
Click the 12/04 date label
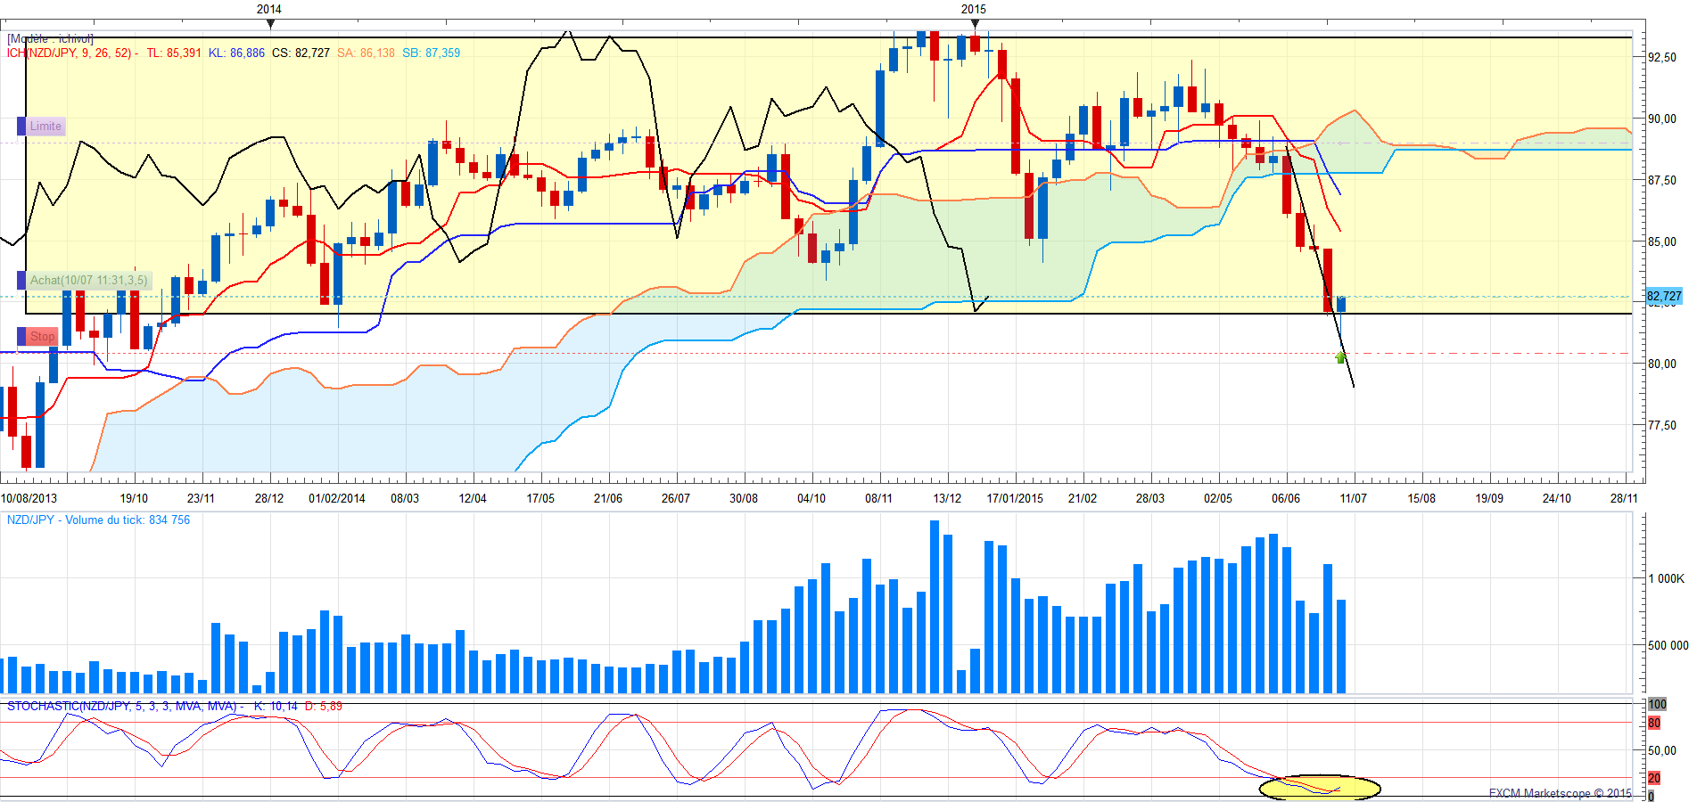point(473,499)
